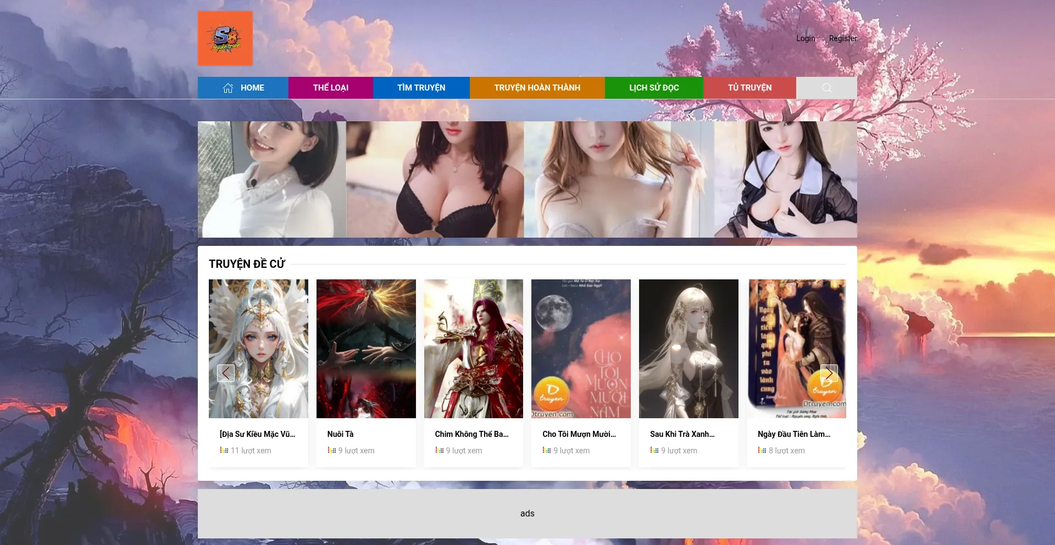Click the photo banner below navigation
1055x545 pixels.
click(x=527, y=179)
